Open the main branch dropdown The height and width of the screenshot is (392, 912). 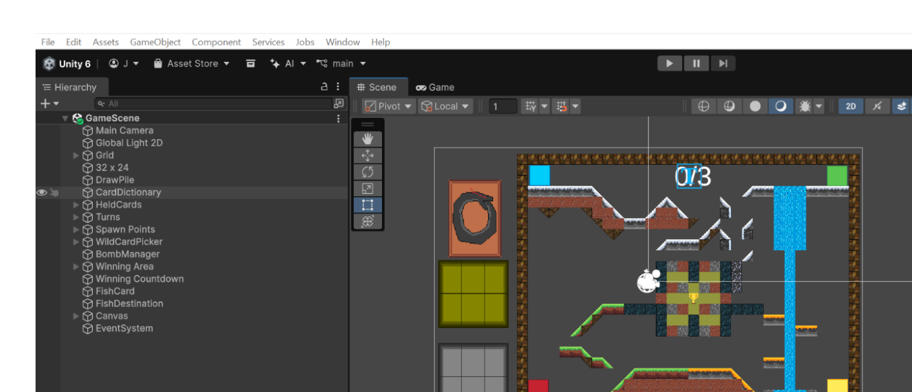pyautogui.click(x=340, y=63)
